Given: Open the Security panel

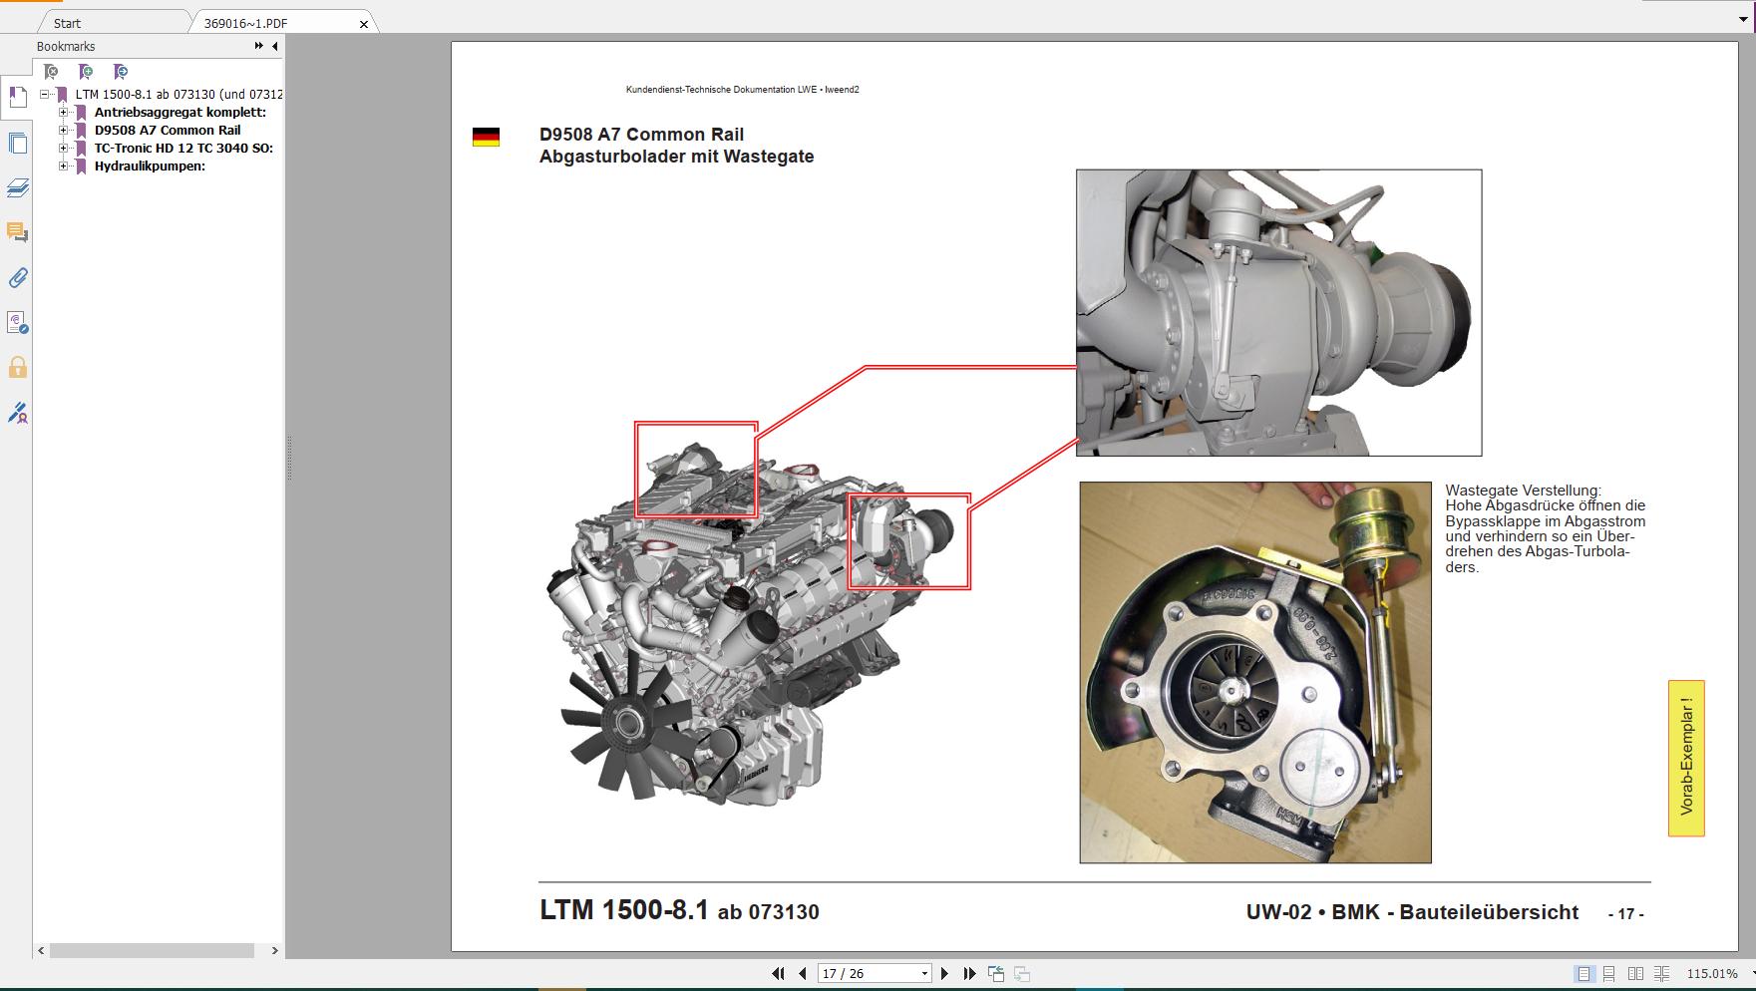Looking at the screenshot, I should (x=17, y=369).
